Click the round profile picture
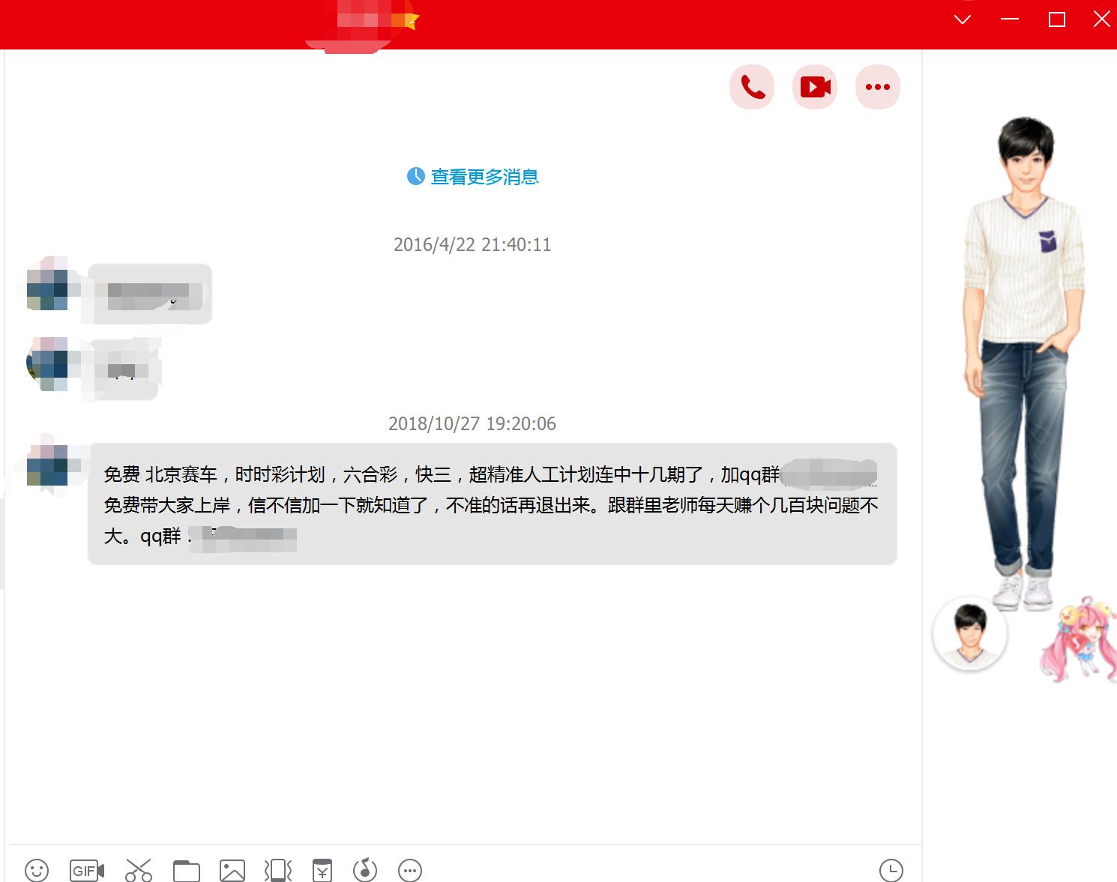Image resolution: width=1117 pixels, height=882 pixels. tap(970, 633)
